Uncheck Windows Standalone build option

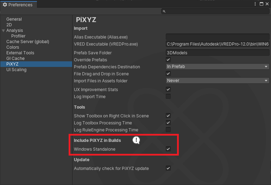[x=168, y=149]
